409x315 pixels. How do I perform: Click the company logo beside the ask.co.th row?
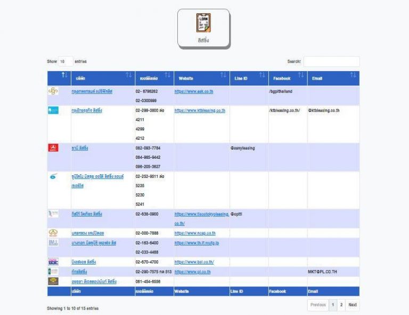(x=53, y=91)
